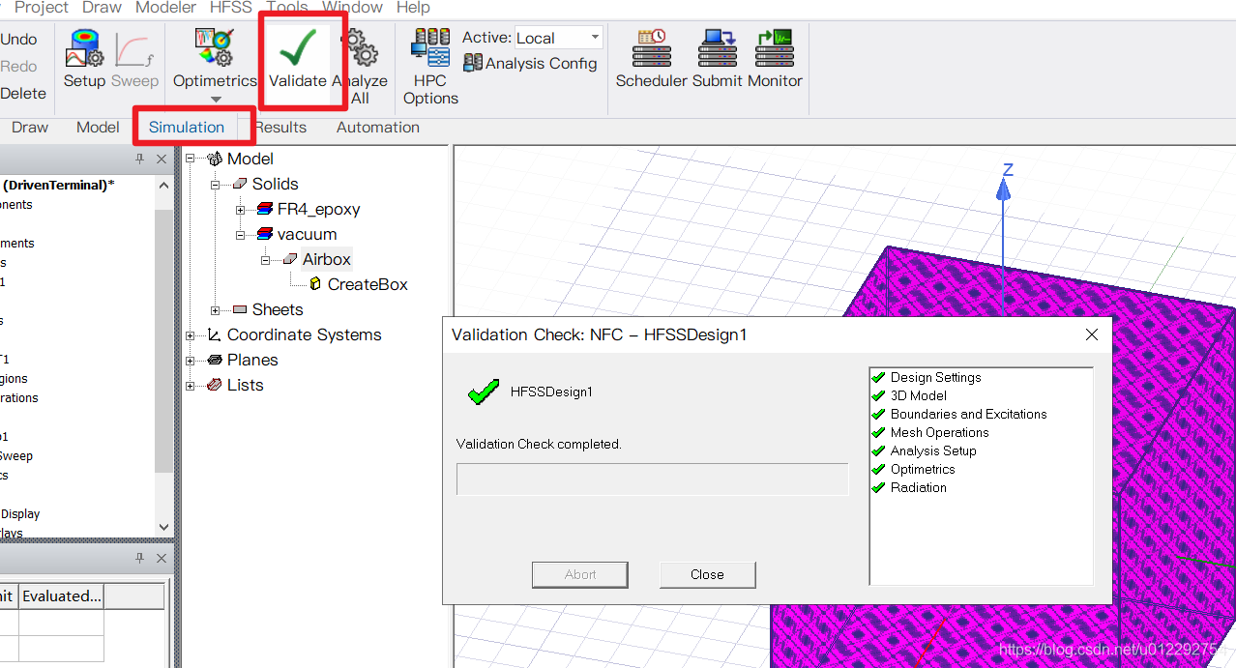
Task: Click the Solids folder icon
Action: (240, 184)
